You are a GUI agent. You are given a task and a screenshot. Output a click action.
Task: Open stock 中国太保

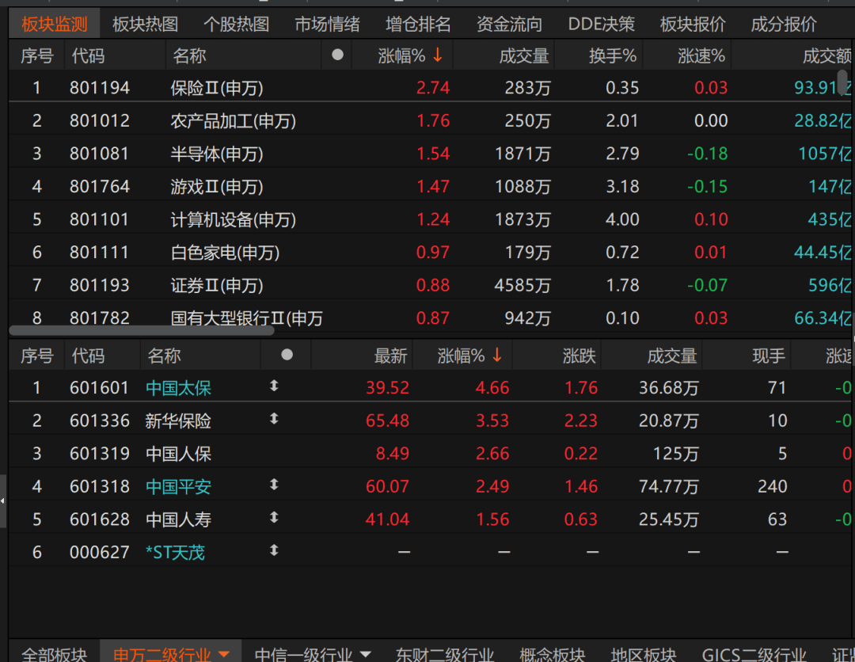(178, 388)
